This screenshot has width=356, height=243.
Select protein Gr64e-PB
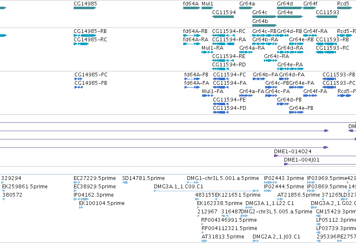click(x=296, y=112)
